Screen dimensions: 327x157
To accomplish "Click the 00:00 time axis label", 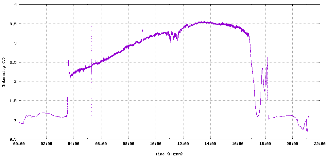I will 19,144.
